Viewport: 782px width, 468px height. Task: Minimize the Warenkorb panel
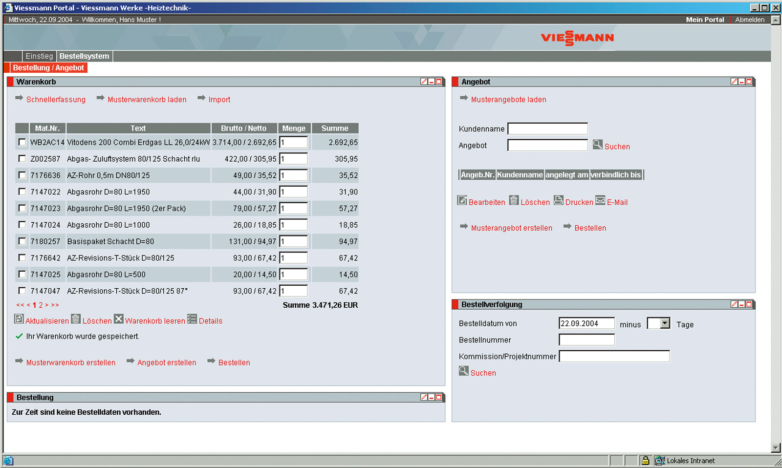point(432,82)
